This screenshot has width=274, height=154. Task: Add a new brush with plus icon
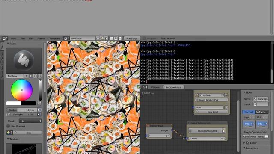coord(35,76)
